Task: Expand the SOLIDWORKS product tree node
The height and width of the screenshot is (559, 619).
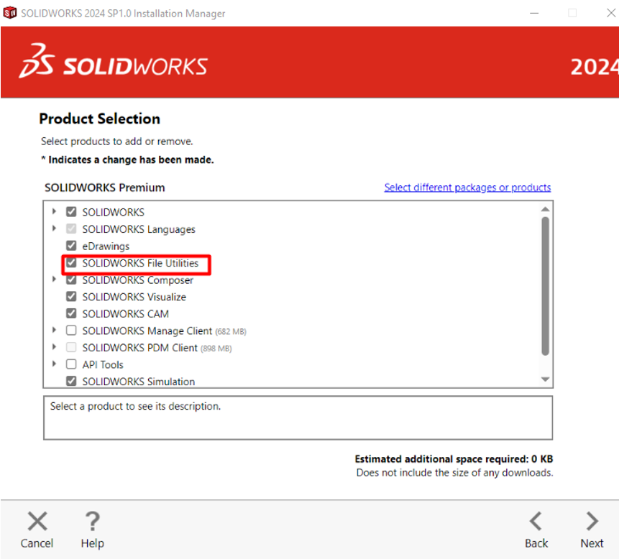Action: coord(54,212)
